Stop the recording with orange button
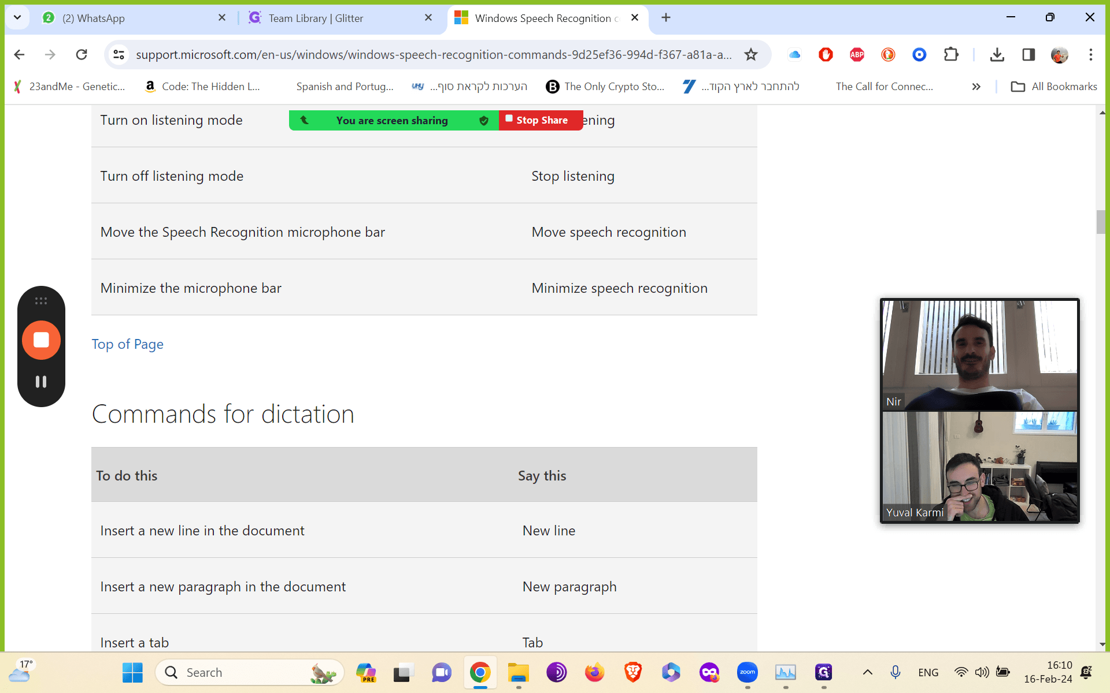Screen dimensions: 1110x693 pos(41,340)
